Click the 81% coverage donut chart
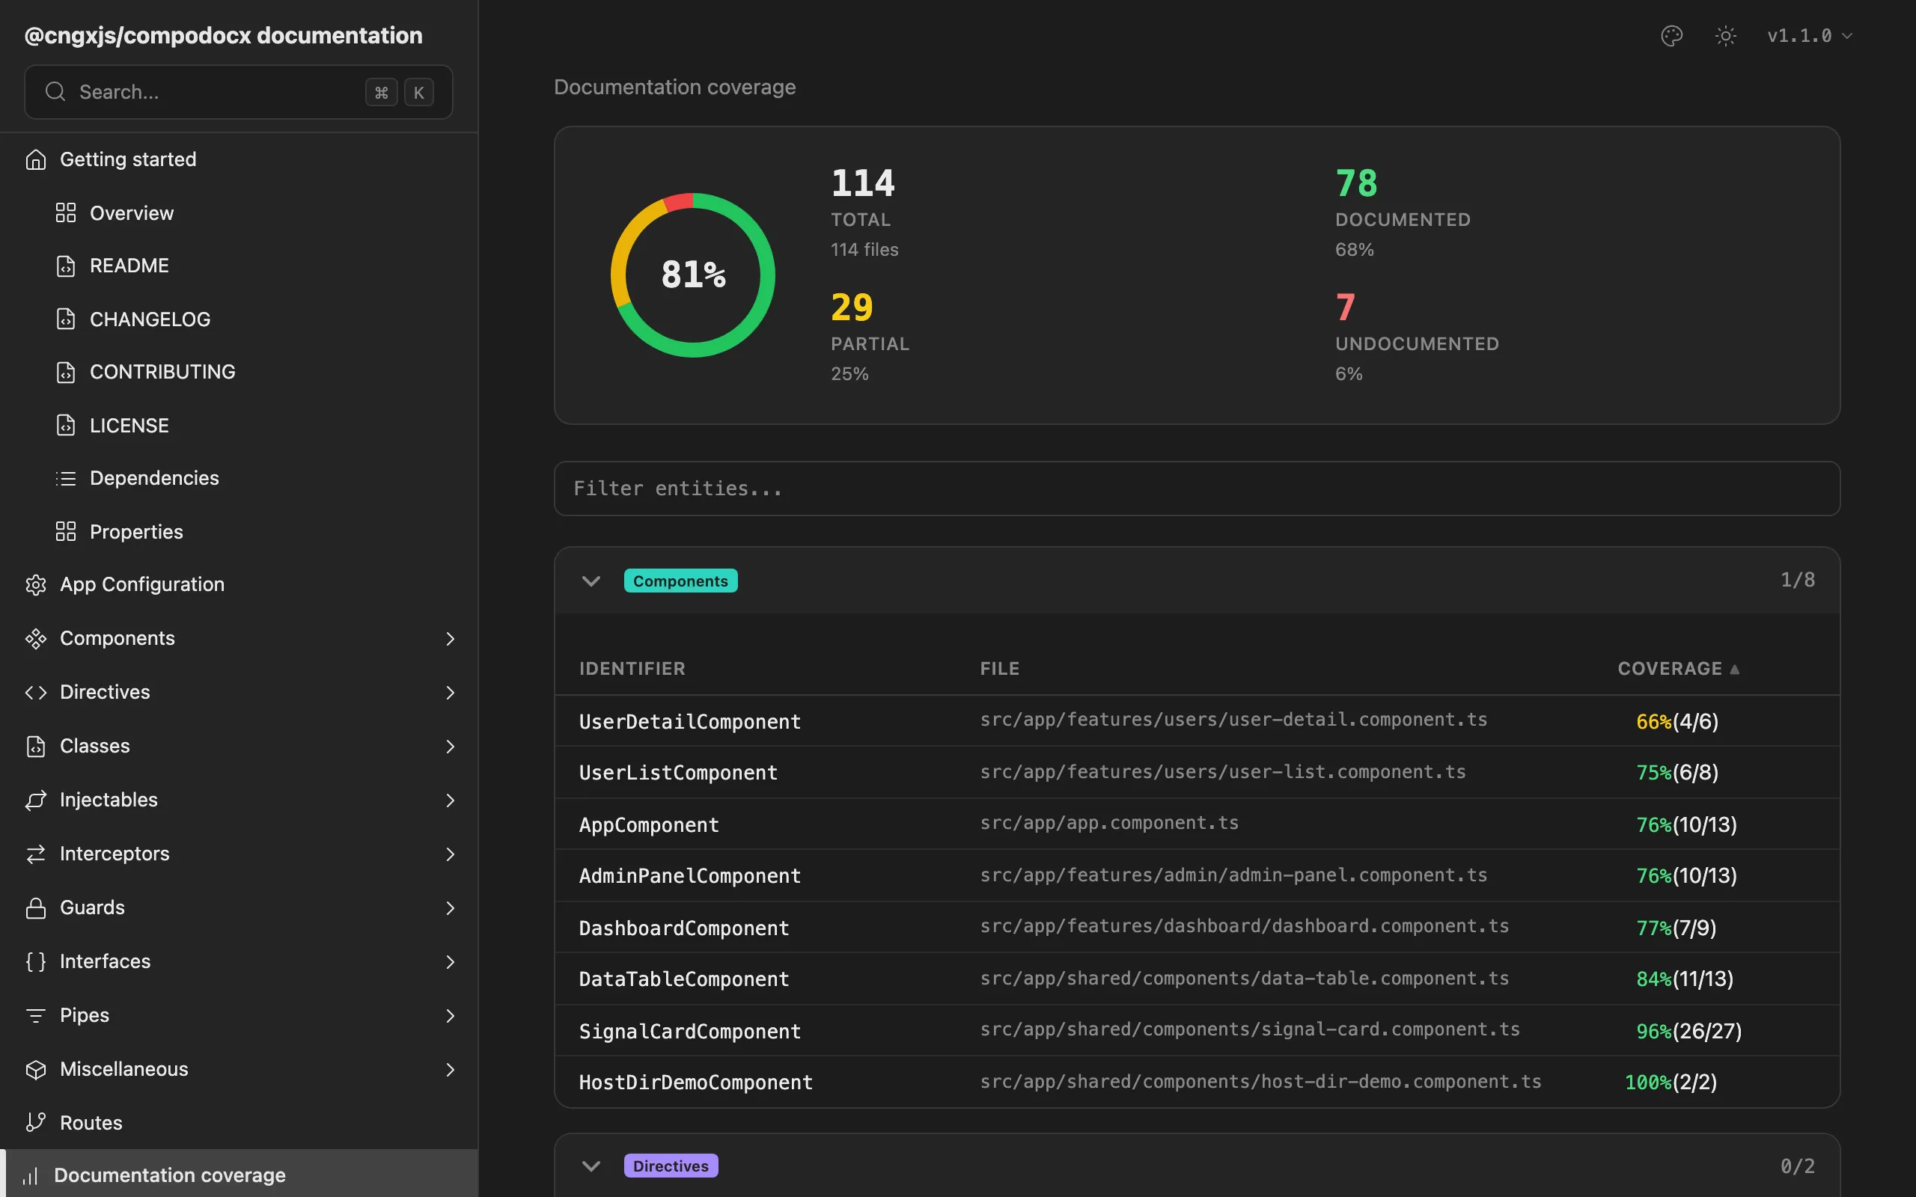The width and height of the screenshot is (1916, 1197). point(693,275)
